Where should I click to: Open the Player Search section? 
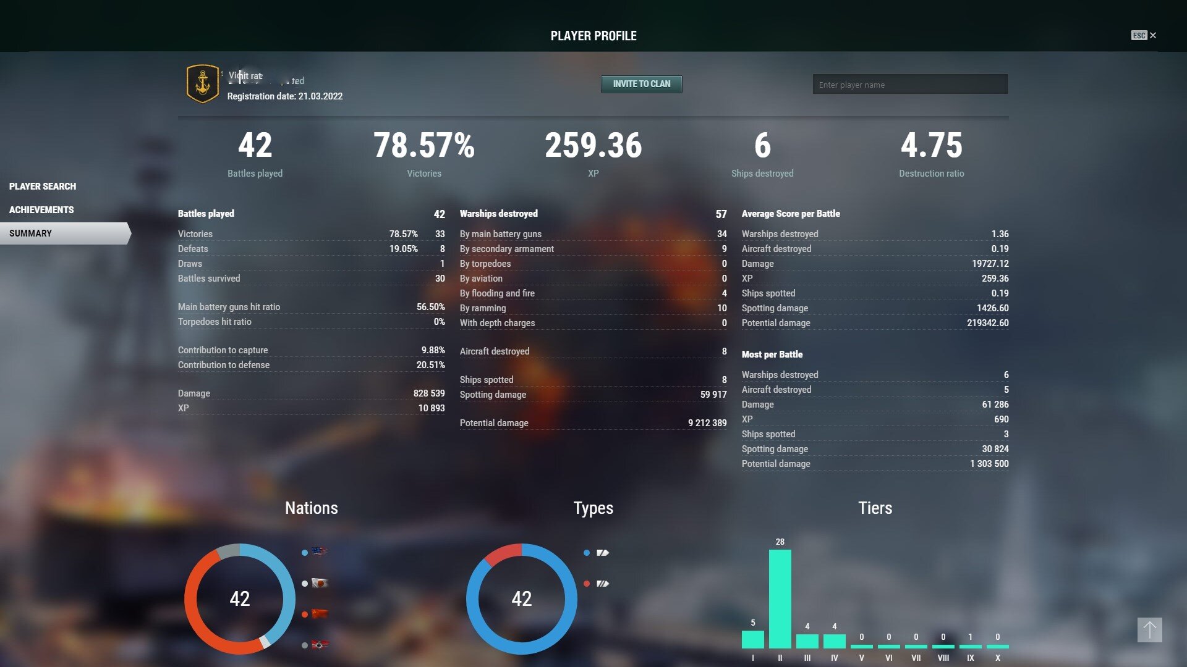43,187
